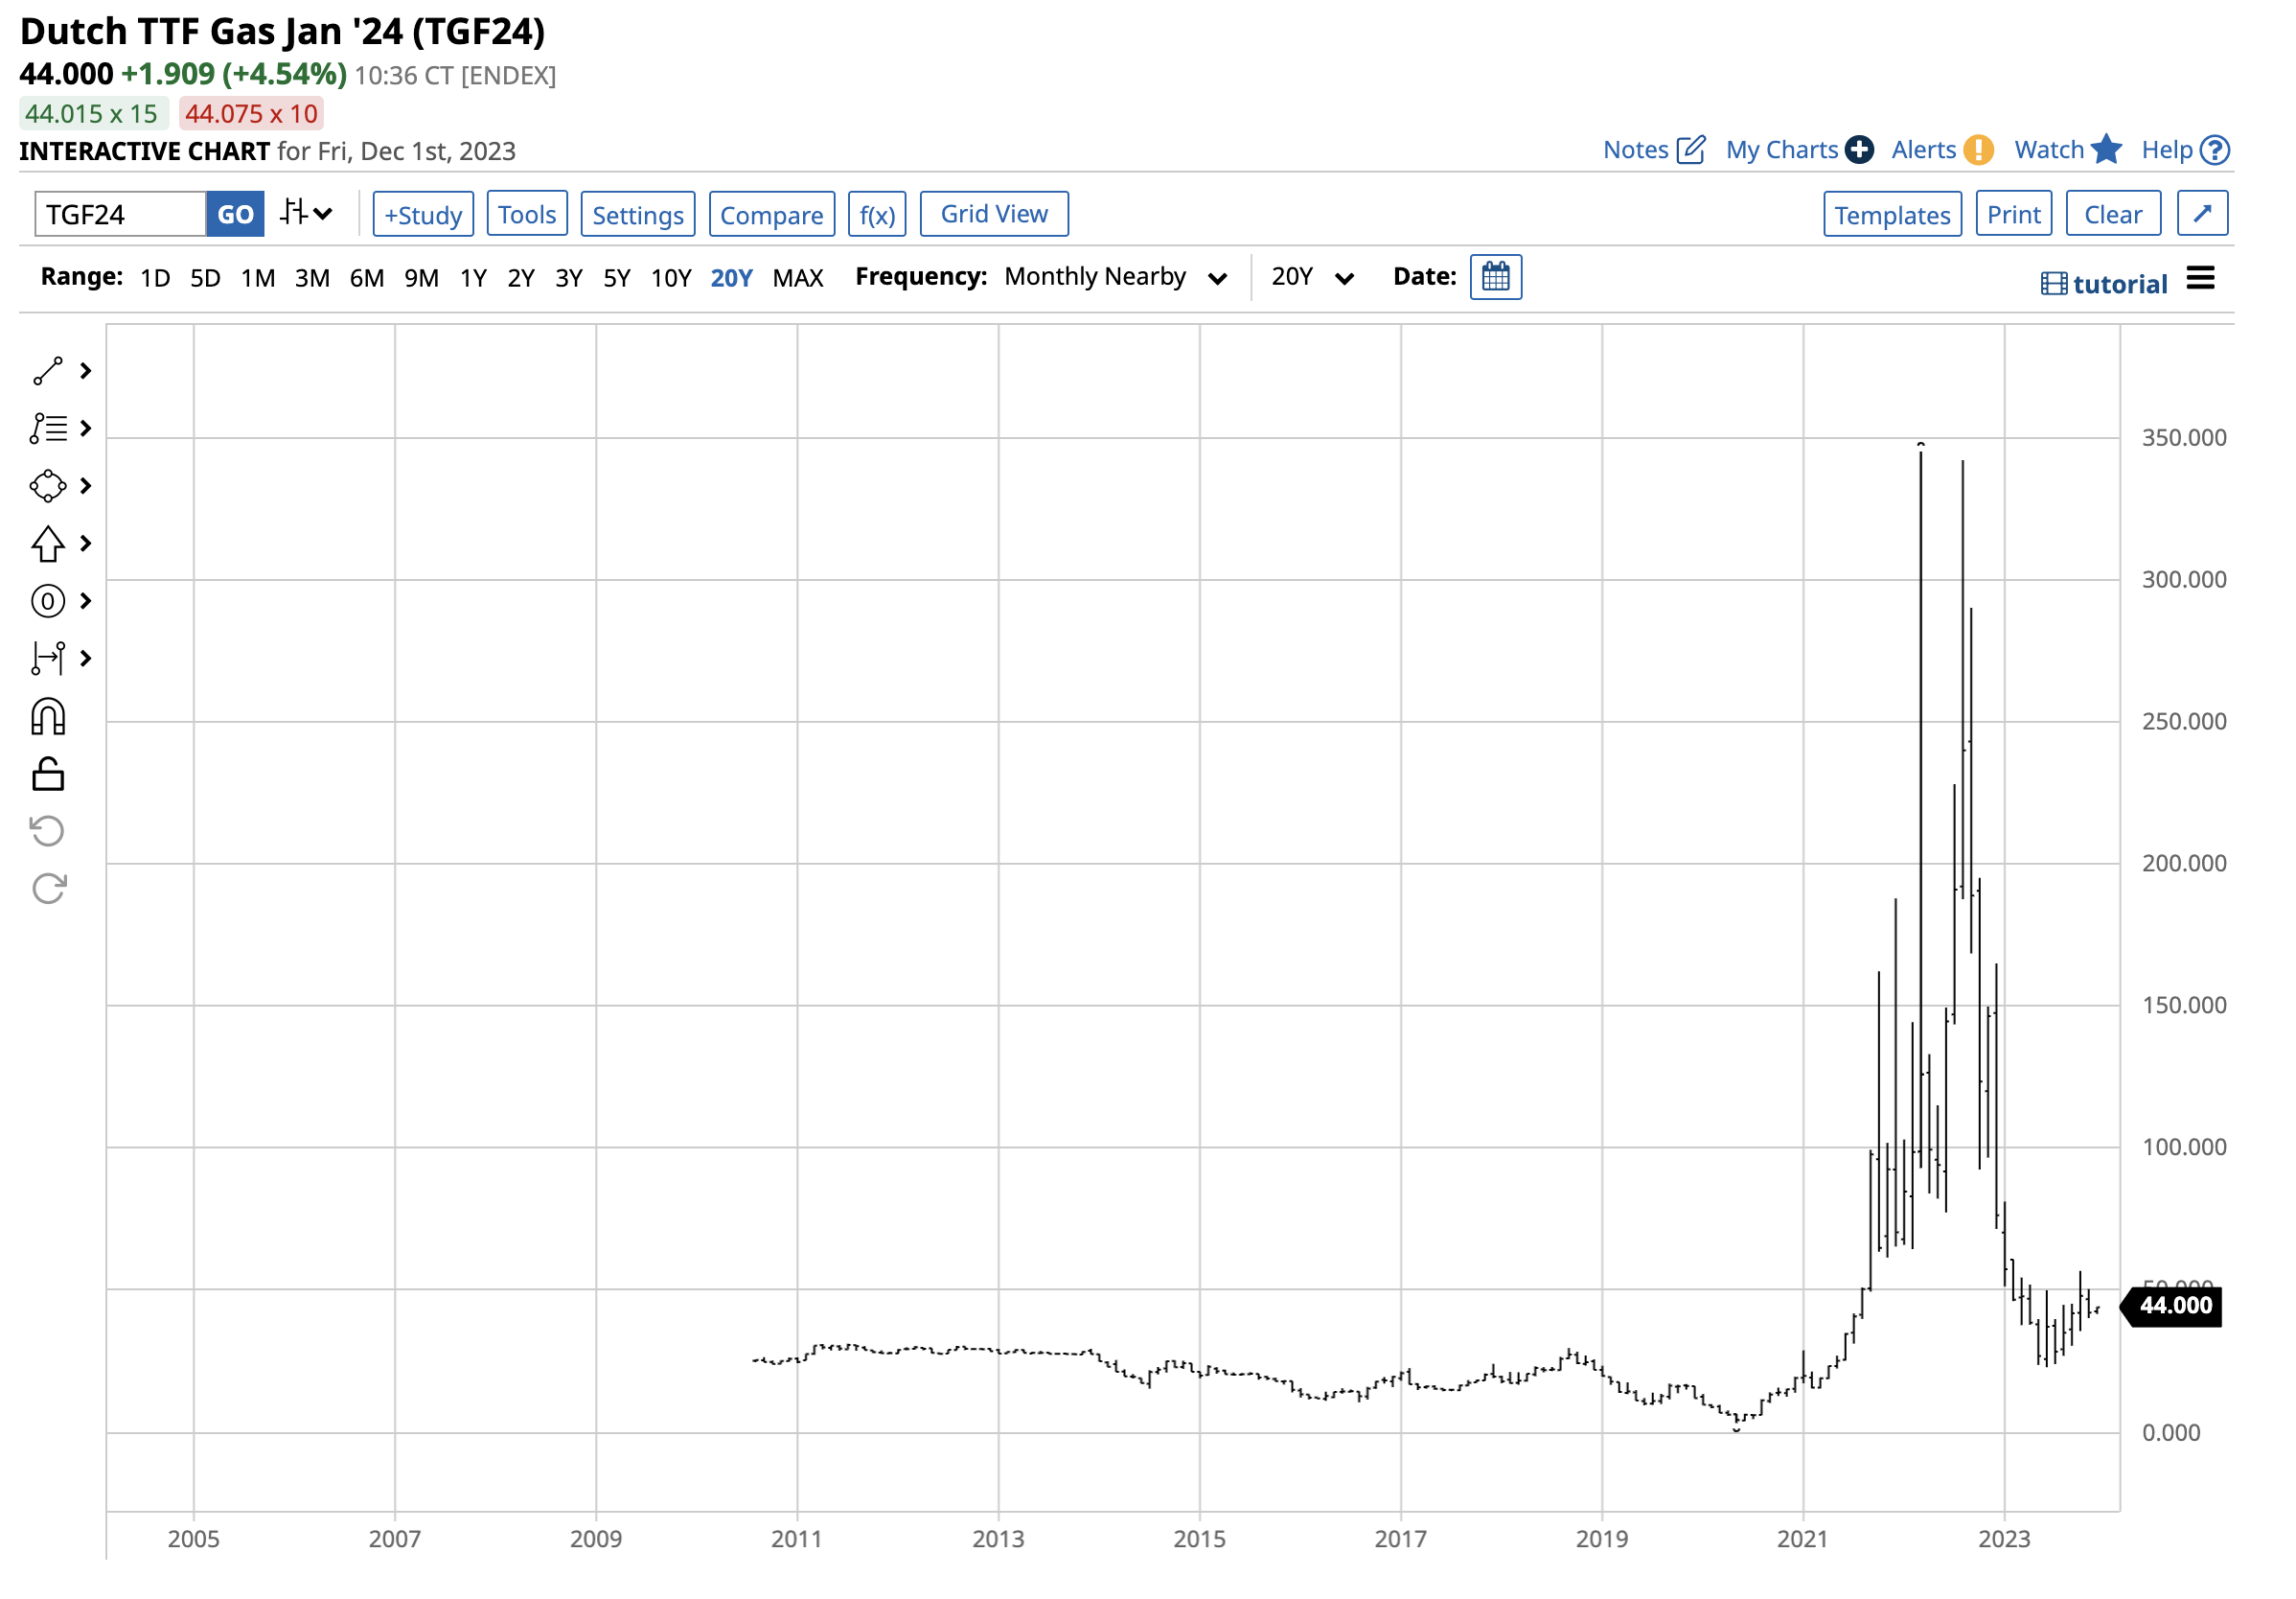This screenshot has width=2296, height=1599.
Task: Switch range to MAX
Action: [x=797, y=278]
